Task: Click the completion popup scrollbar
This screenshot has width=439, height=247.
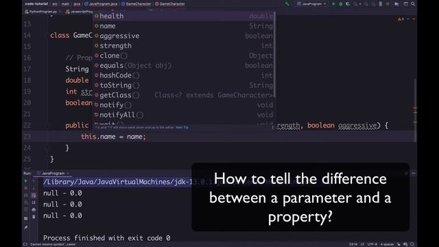Action: pyautogui.click(x=274, y=55)
